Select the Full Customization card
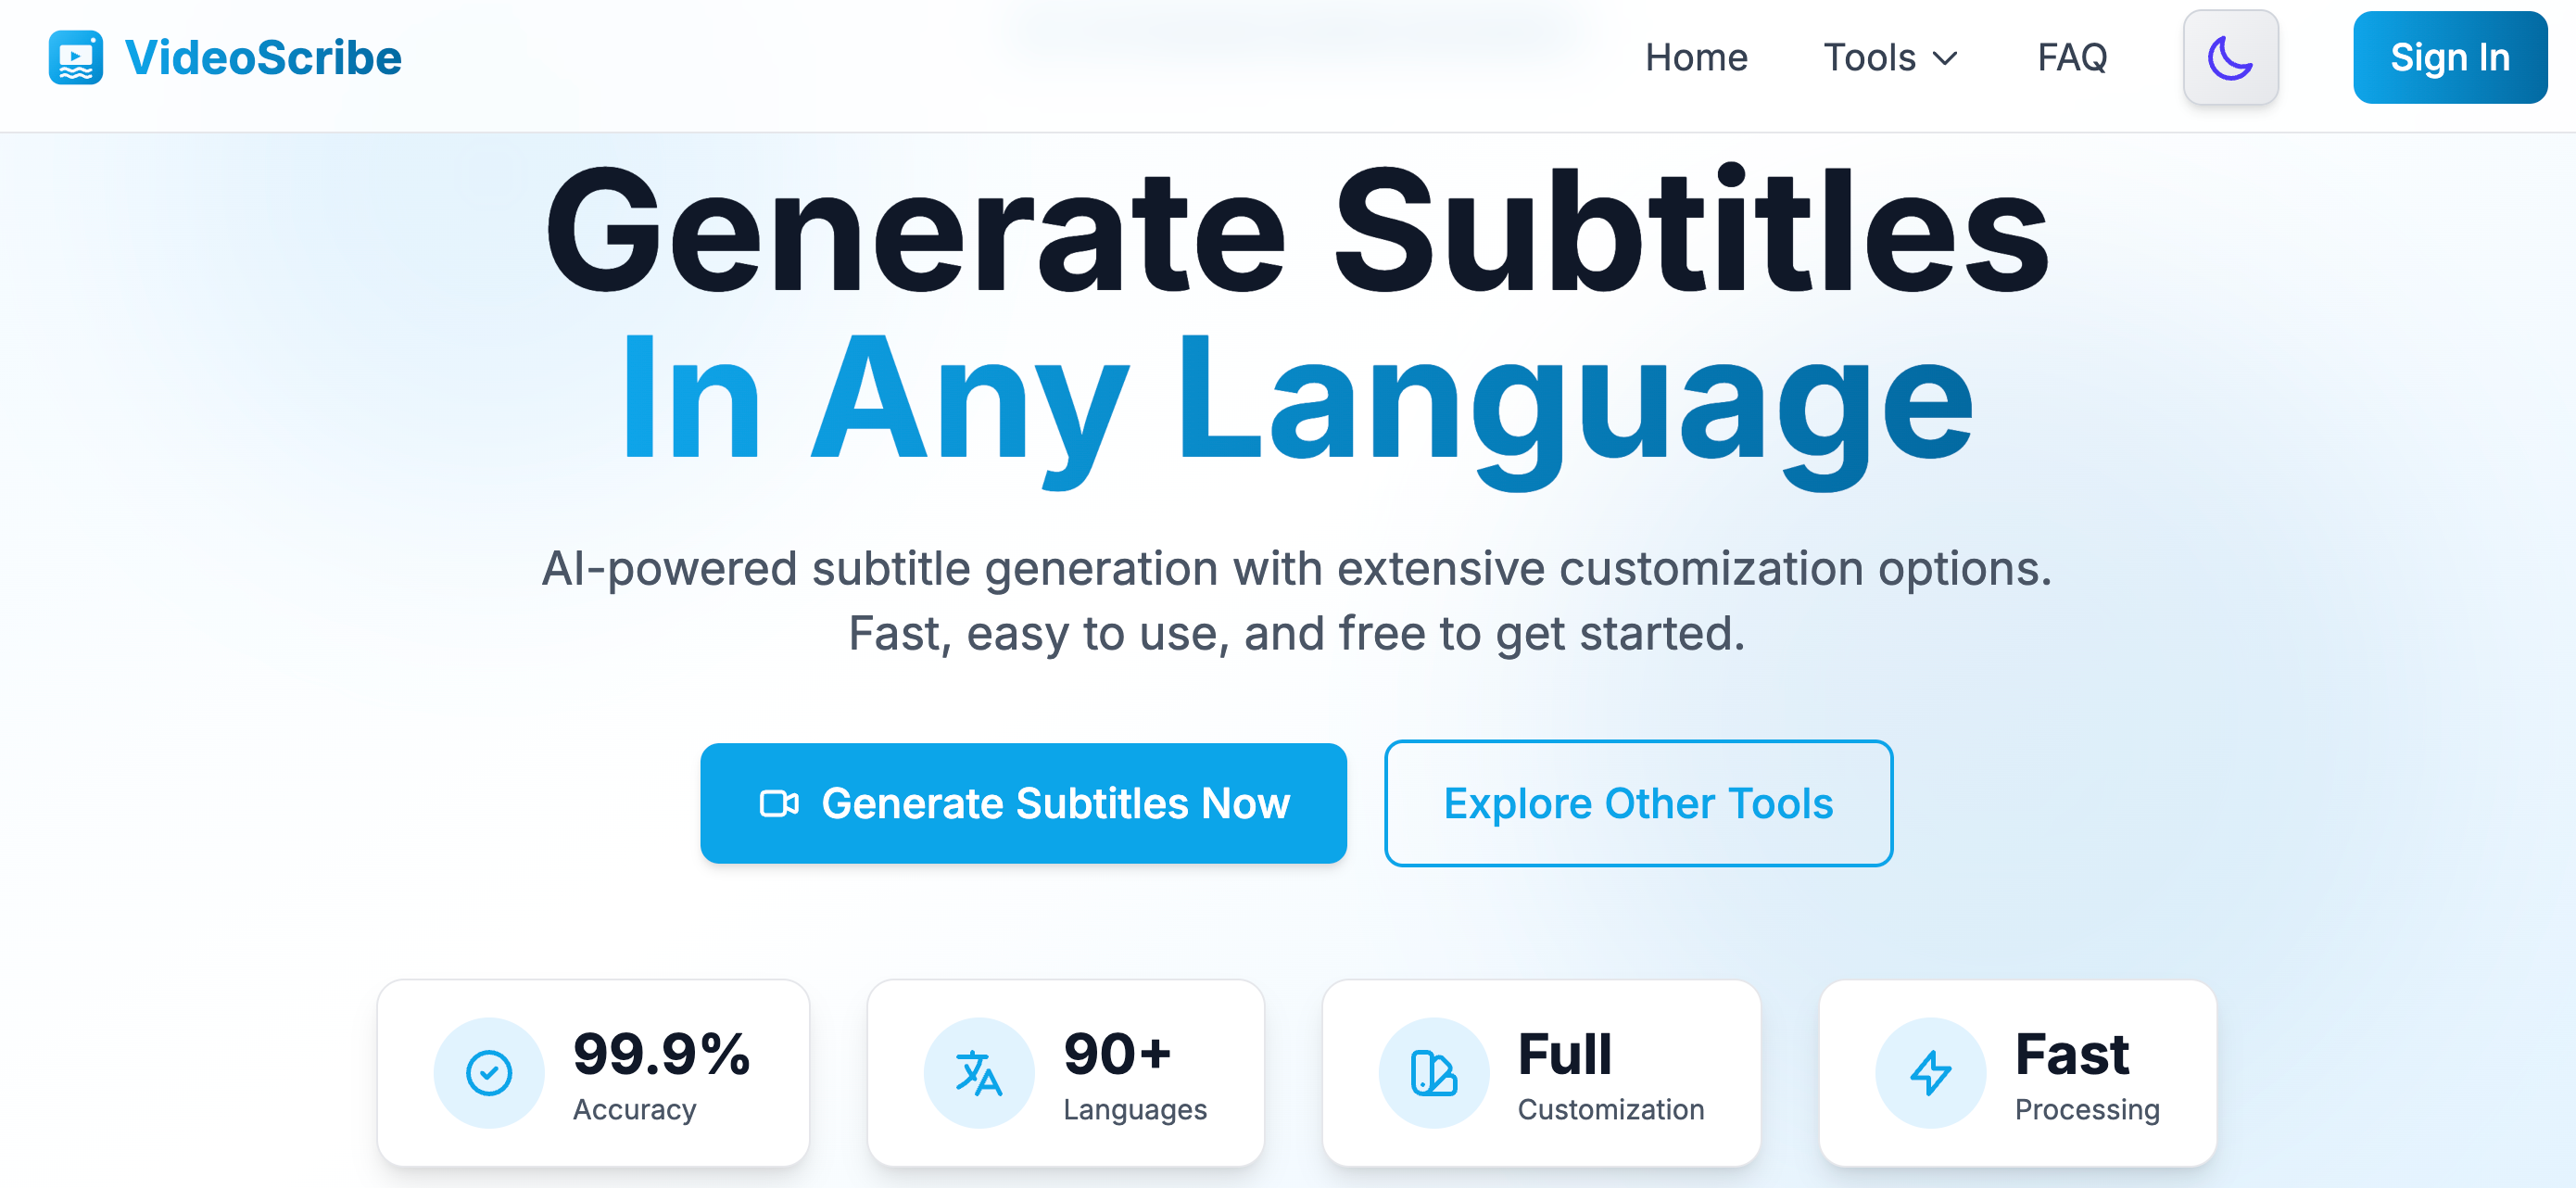This screenshot has width=2576, height=1188. tap(1540, 1073)
